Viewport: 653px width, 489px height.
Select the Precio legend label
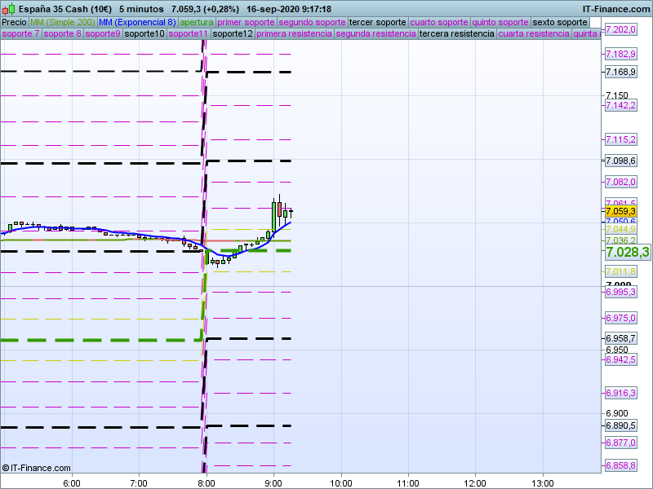[x=14, y=22]
